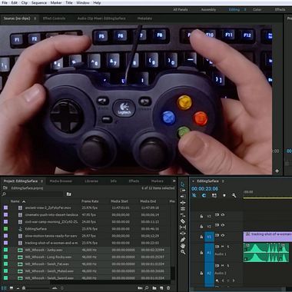Select the Hand tool
Viewport: 292px width, 292px height.
point(183,246)
